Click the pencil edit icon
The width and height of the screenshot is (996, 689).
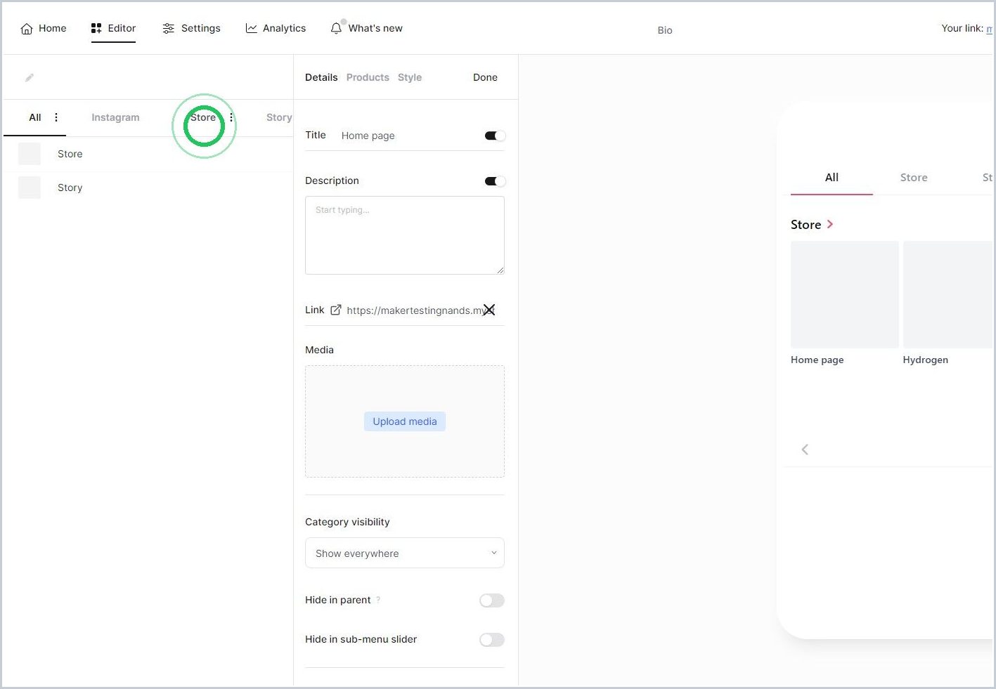(x=30, y=78)
